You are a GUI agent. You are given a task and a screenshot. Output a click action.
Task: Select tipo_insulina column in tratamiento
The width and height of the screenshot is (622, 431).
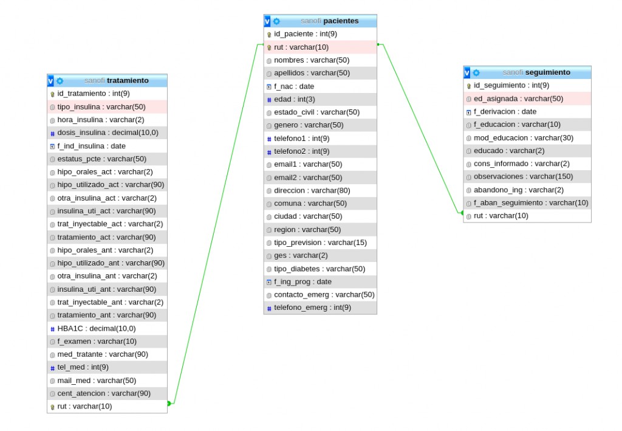[101, 107]
